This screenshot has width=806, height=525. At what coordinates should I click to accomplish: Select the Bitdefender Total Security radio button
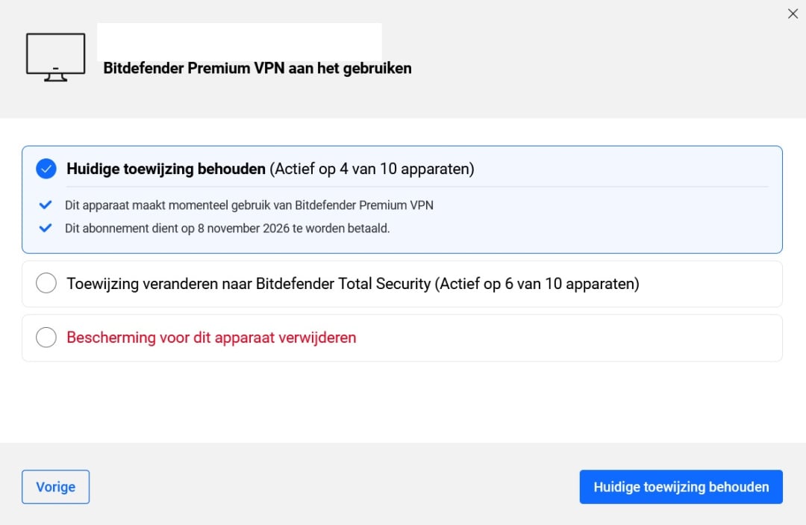46,284
